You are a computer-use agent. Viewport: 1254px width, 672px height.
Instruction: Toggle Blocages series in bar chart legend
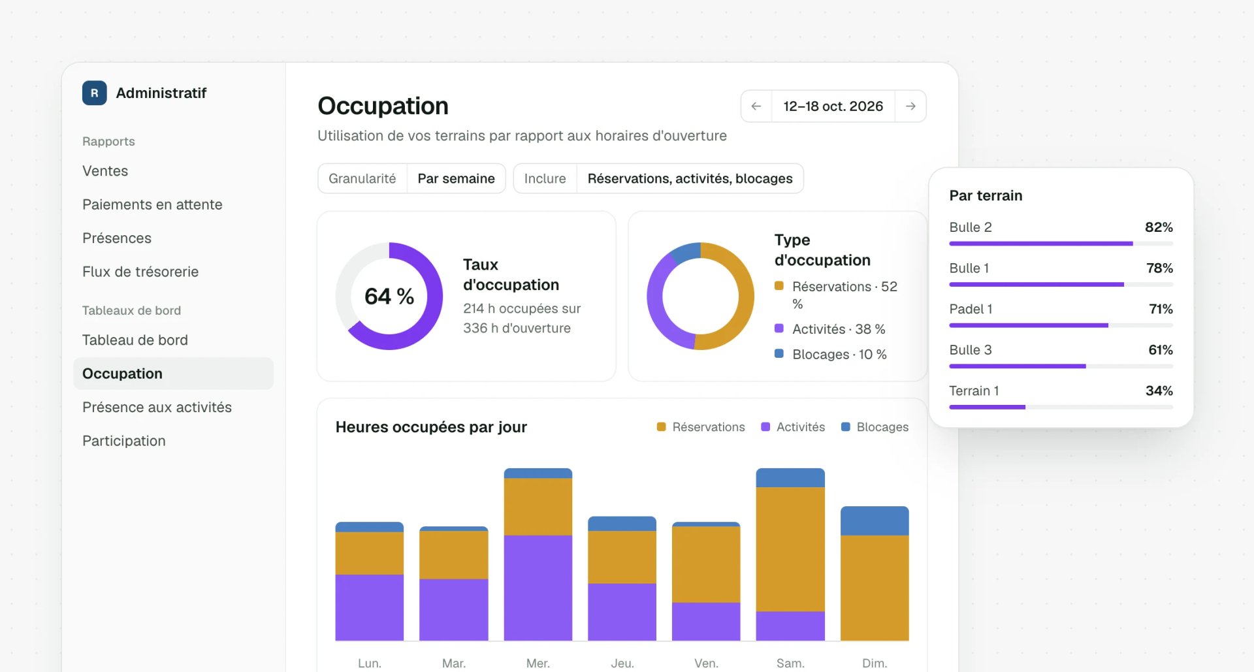point(875,427)
